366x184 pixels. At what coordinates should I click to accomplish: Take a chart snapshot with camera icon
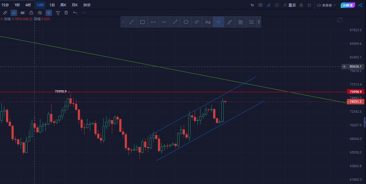click(x=260, y=5)
